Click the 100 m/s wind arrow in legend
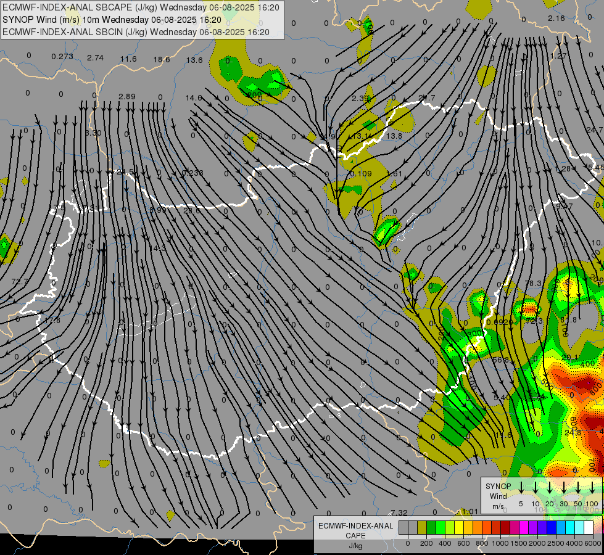604x555 pixels. pos(592,487)
